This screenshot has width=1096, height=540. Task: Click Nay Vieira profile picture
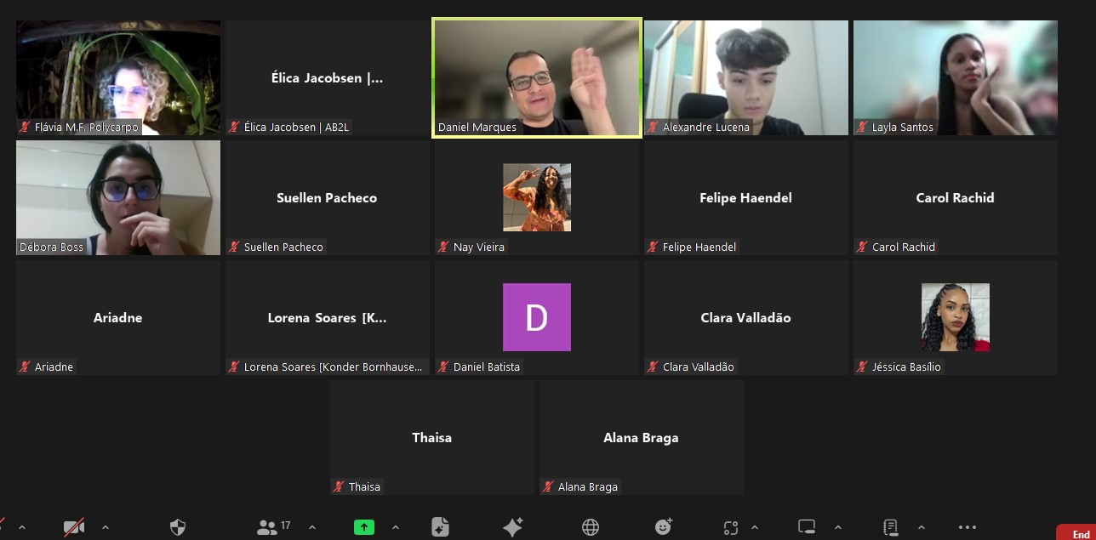(537, 197)
